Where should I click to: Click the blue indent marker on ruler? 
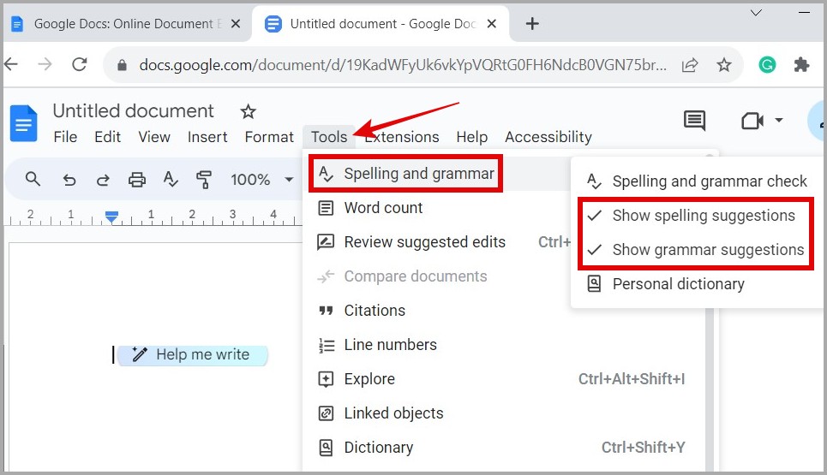click(x=111, y=217)
